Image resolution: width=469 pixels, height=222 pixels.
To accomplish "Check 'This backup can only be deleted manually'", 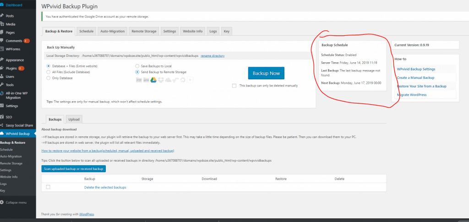I will (x=234, y=86).
